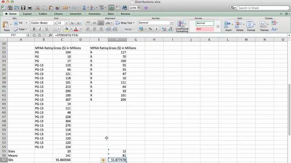Apply the yellow fill color bucket

[x=66, y=29]
